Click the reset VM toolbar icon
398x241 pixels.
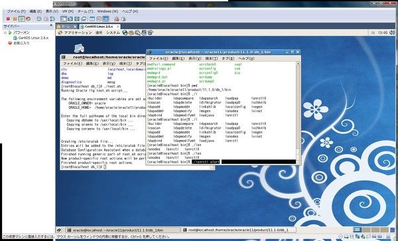coord(28,19)
